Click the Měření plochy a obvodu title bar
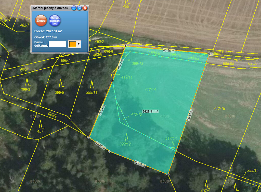The width and height of the screenshot is (261, 192). 51,8
